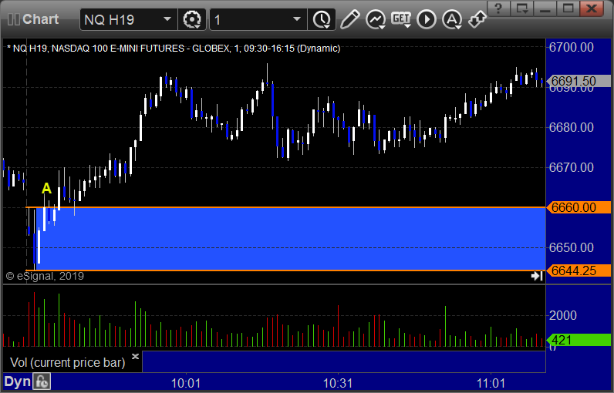Select the Vol (current price bar) label
Image resolution: width=614 pixels, height=393 pixels.
coord(67,362)
